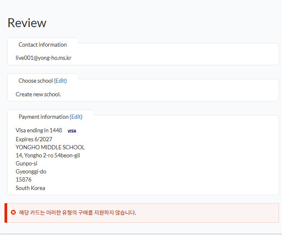Click the province line Gyeonggi-do
This screenshot has width=282, height=235.
pos(31,171)
